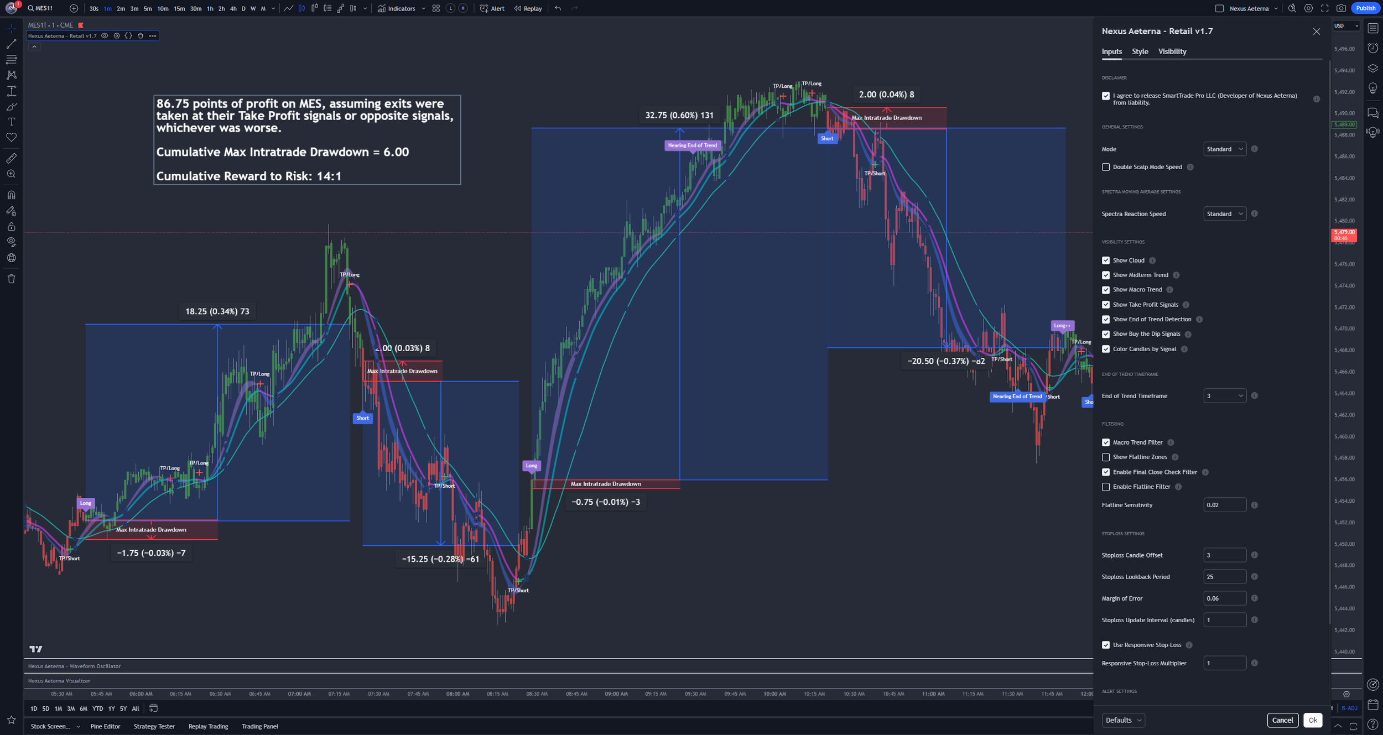Select the candlestick chart style icon
Image resolution: width=1383 pixels, height=735 pixels.
click(301, 8)
